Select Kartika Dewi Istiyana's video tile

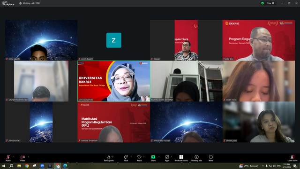pos(186,81)
